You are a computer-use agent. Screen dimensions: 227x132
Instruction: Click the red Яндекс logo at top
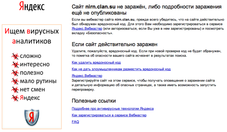click(x=32, y=6)
